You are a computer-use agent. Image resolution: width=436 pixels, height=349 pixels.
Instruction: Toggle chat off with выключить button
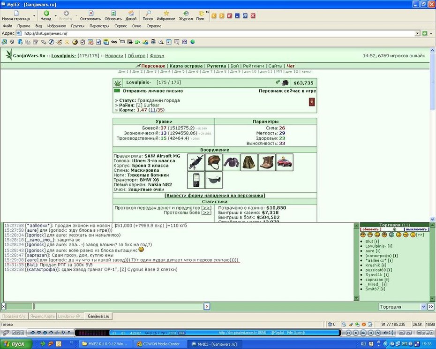416,229
